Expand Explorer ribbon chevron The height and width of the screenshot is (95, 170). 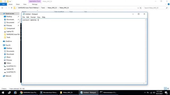point(166,4)
